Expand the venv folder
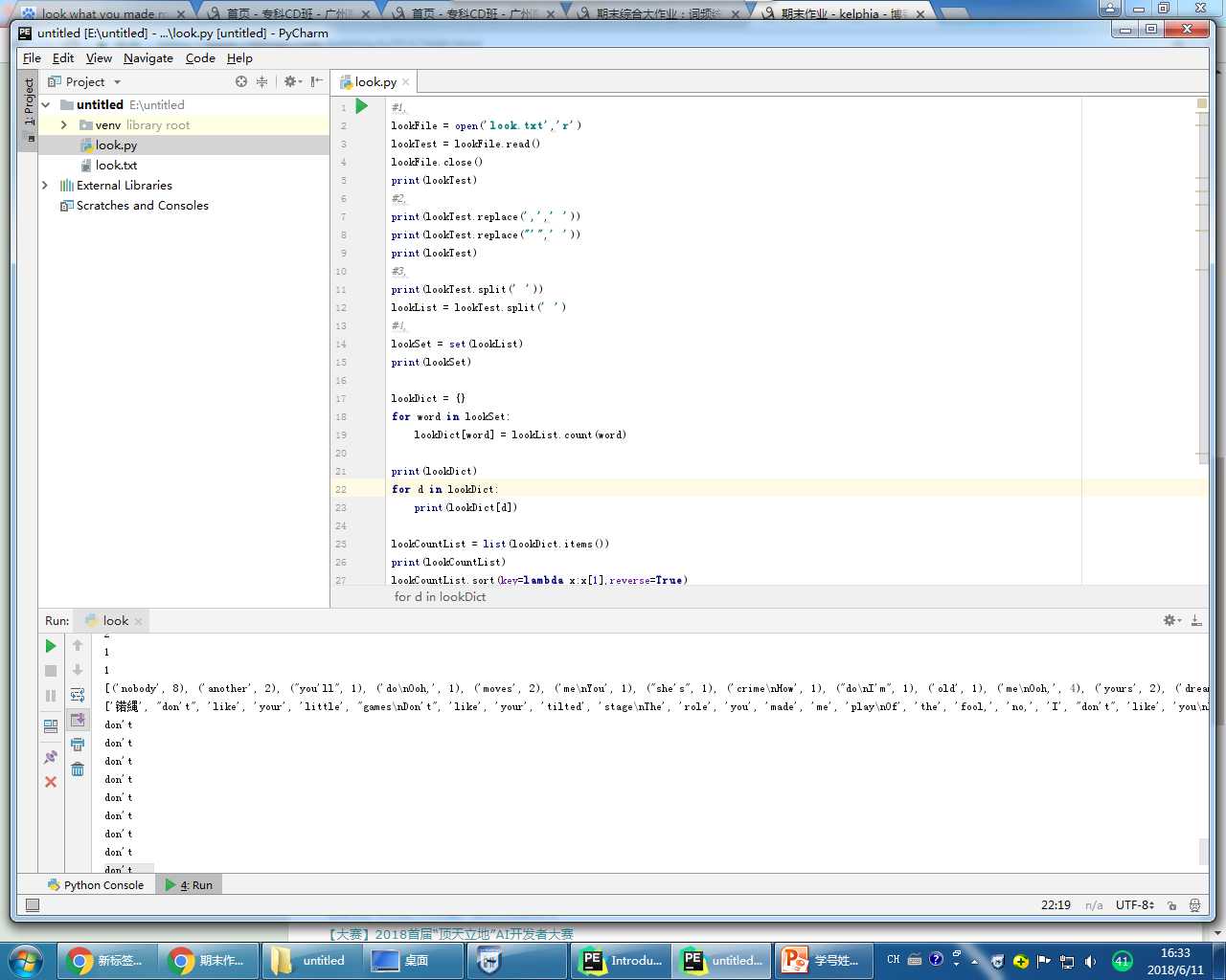This screenshot has height=980, width=1226. [64, 125]
